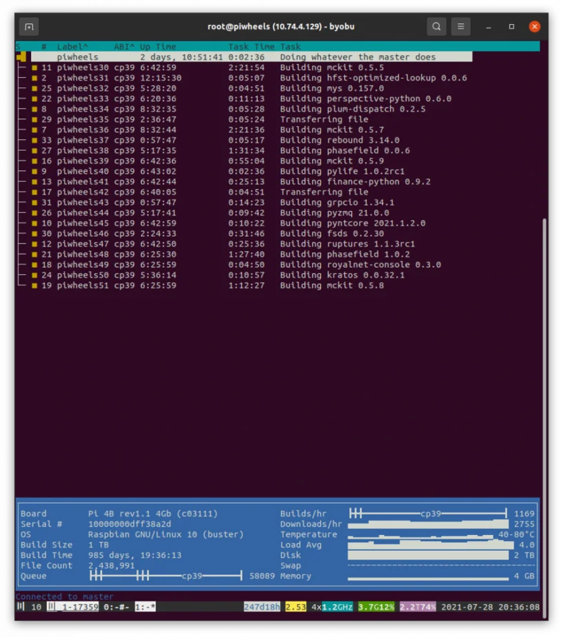Open a new terminal tab
The height and width of the screenshot is (637, 563).
click(29, 27)
